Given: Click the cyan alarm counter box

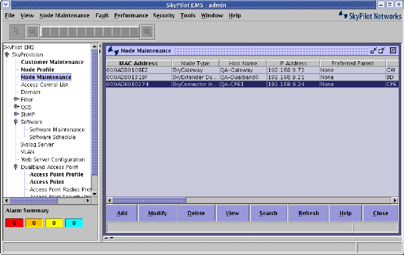Looking at the screenshot, I should click(74, 223).
